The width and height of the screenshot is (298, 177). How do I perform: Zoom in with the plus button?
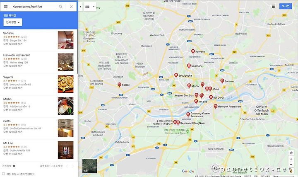click(291, 159)
